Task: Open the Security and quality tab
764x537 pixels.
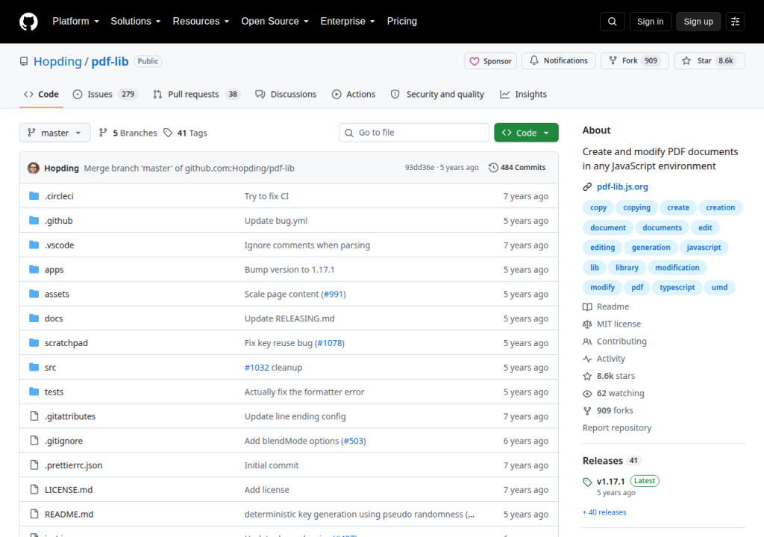Action: [437, 95]
